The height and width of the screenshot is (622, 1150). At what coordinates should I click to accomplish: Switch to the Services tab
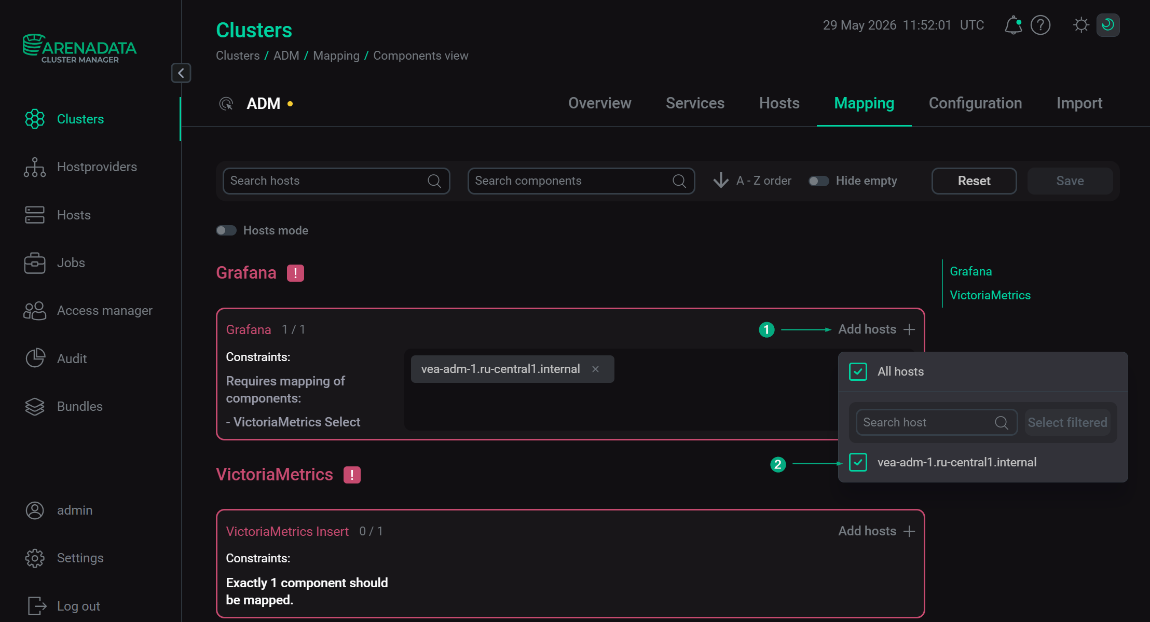pyautogui.click(x=695, y=103)
